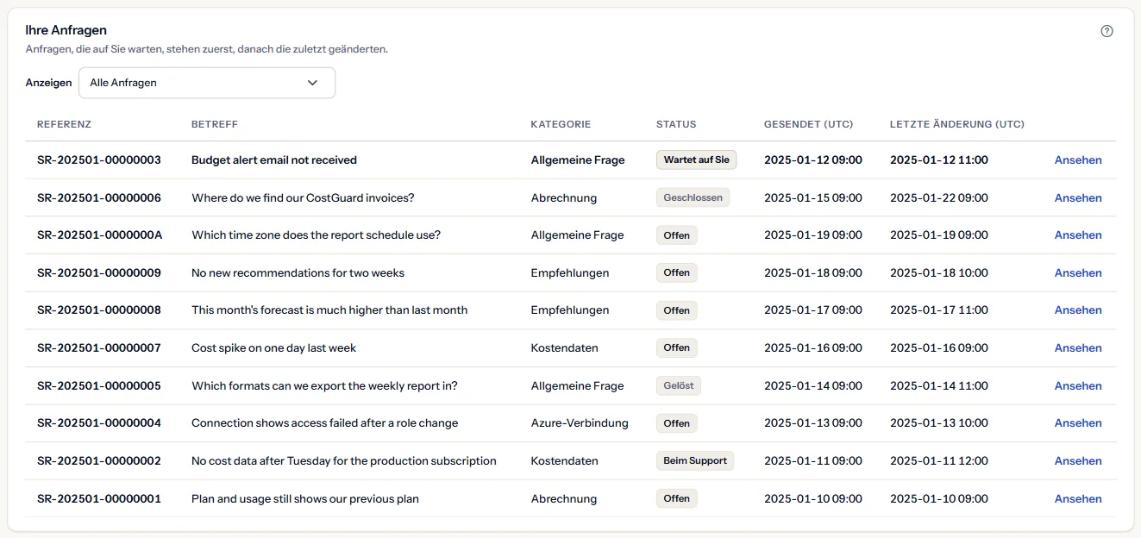Image resolution: width=1141 pixels, height=538 pixels.
Task: Select reference SR-202501-0000000A
Action: click(99, 235)
